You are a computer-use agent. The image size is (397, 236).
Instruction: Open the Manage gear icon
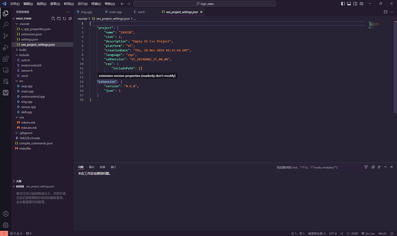pos(6,225)
